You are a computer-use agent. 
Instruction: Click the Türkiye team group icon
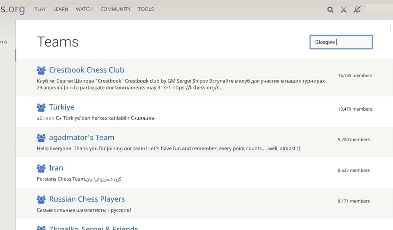(41, 107)
